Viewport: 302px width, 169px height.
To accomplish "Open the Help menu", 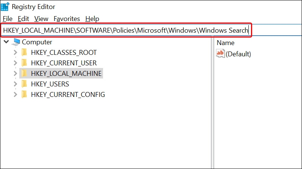I will coord(92,19).
